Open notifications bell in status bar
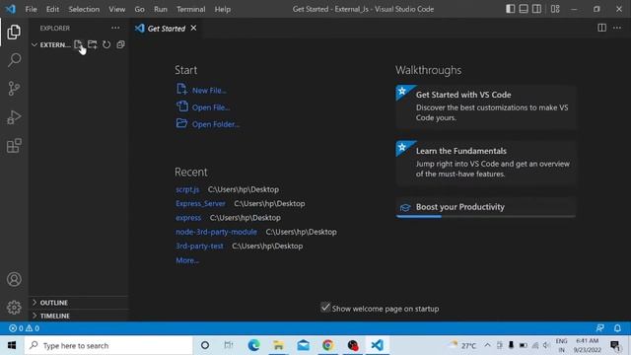This screenshot has width=631, height=355. pos(617,328)
